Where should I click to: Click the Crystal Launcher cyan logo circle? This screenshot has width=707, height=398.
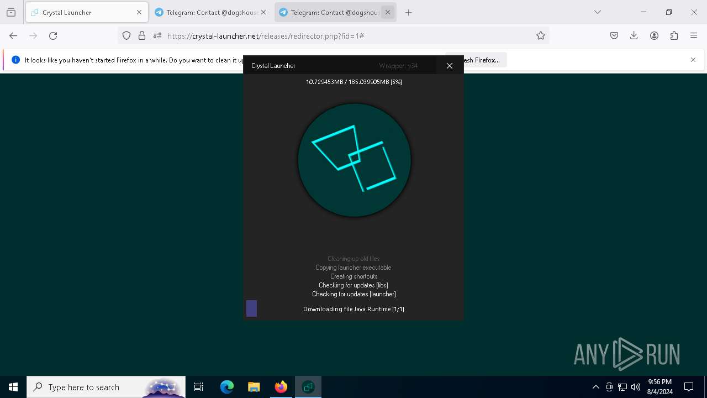click(x=354, y=160)
